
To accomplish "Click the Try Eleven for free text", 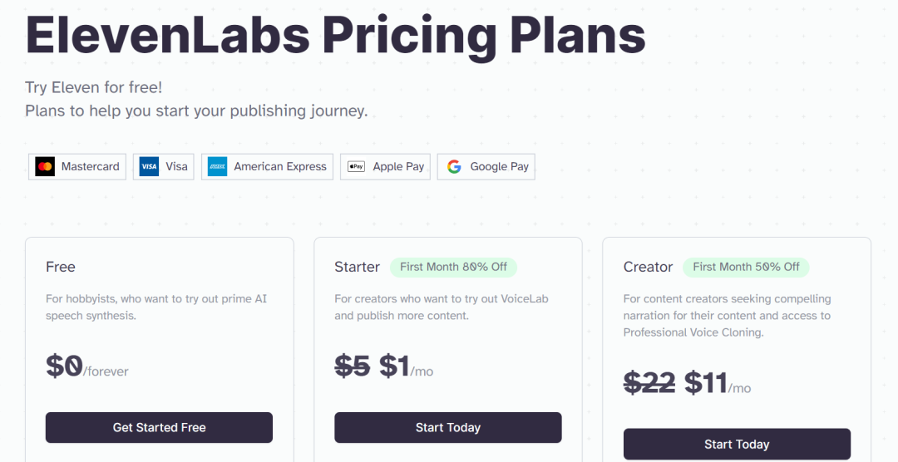I will coord(93,87).
